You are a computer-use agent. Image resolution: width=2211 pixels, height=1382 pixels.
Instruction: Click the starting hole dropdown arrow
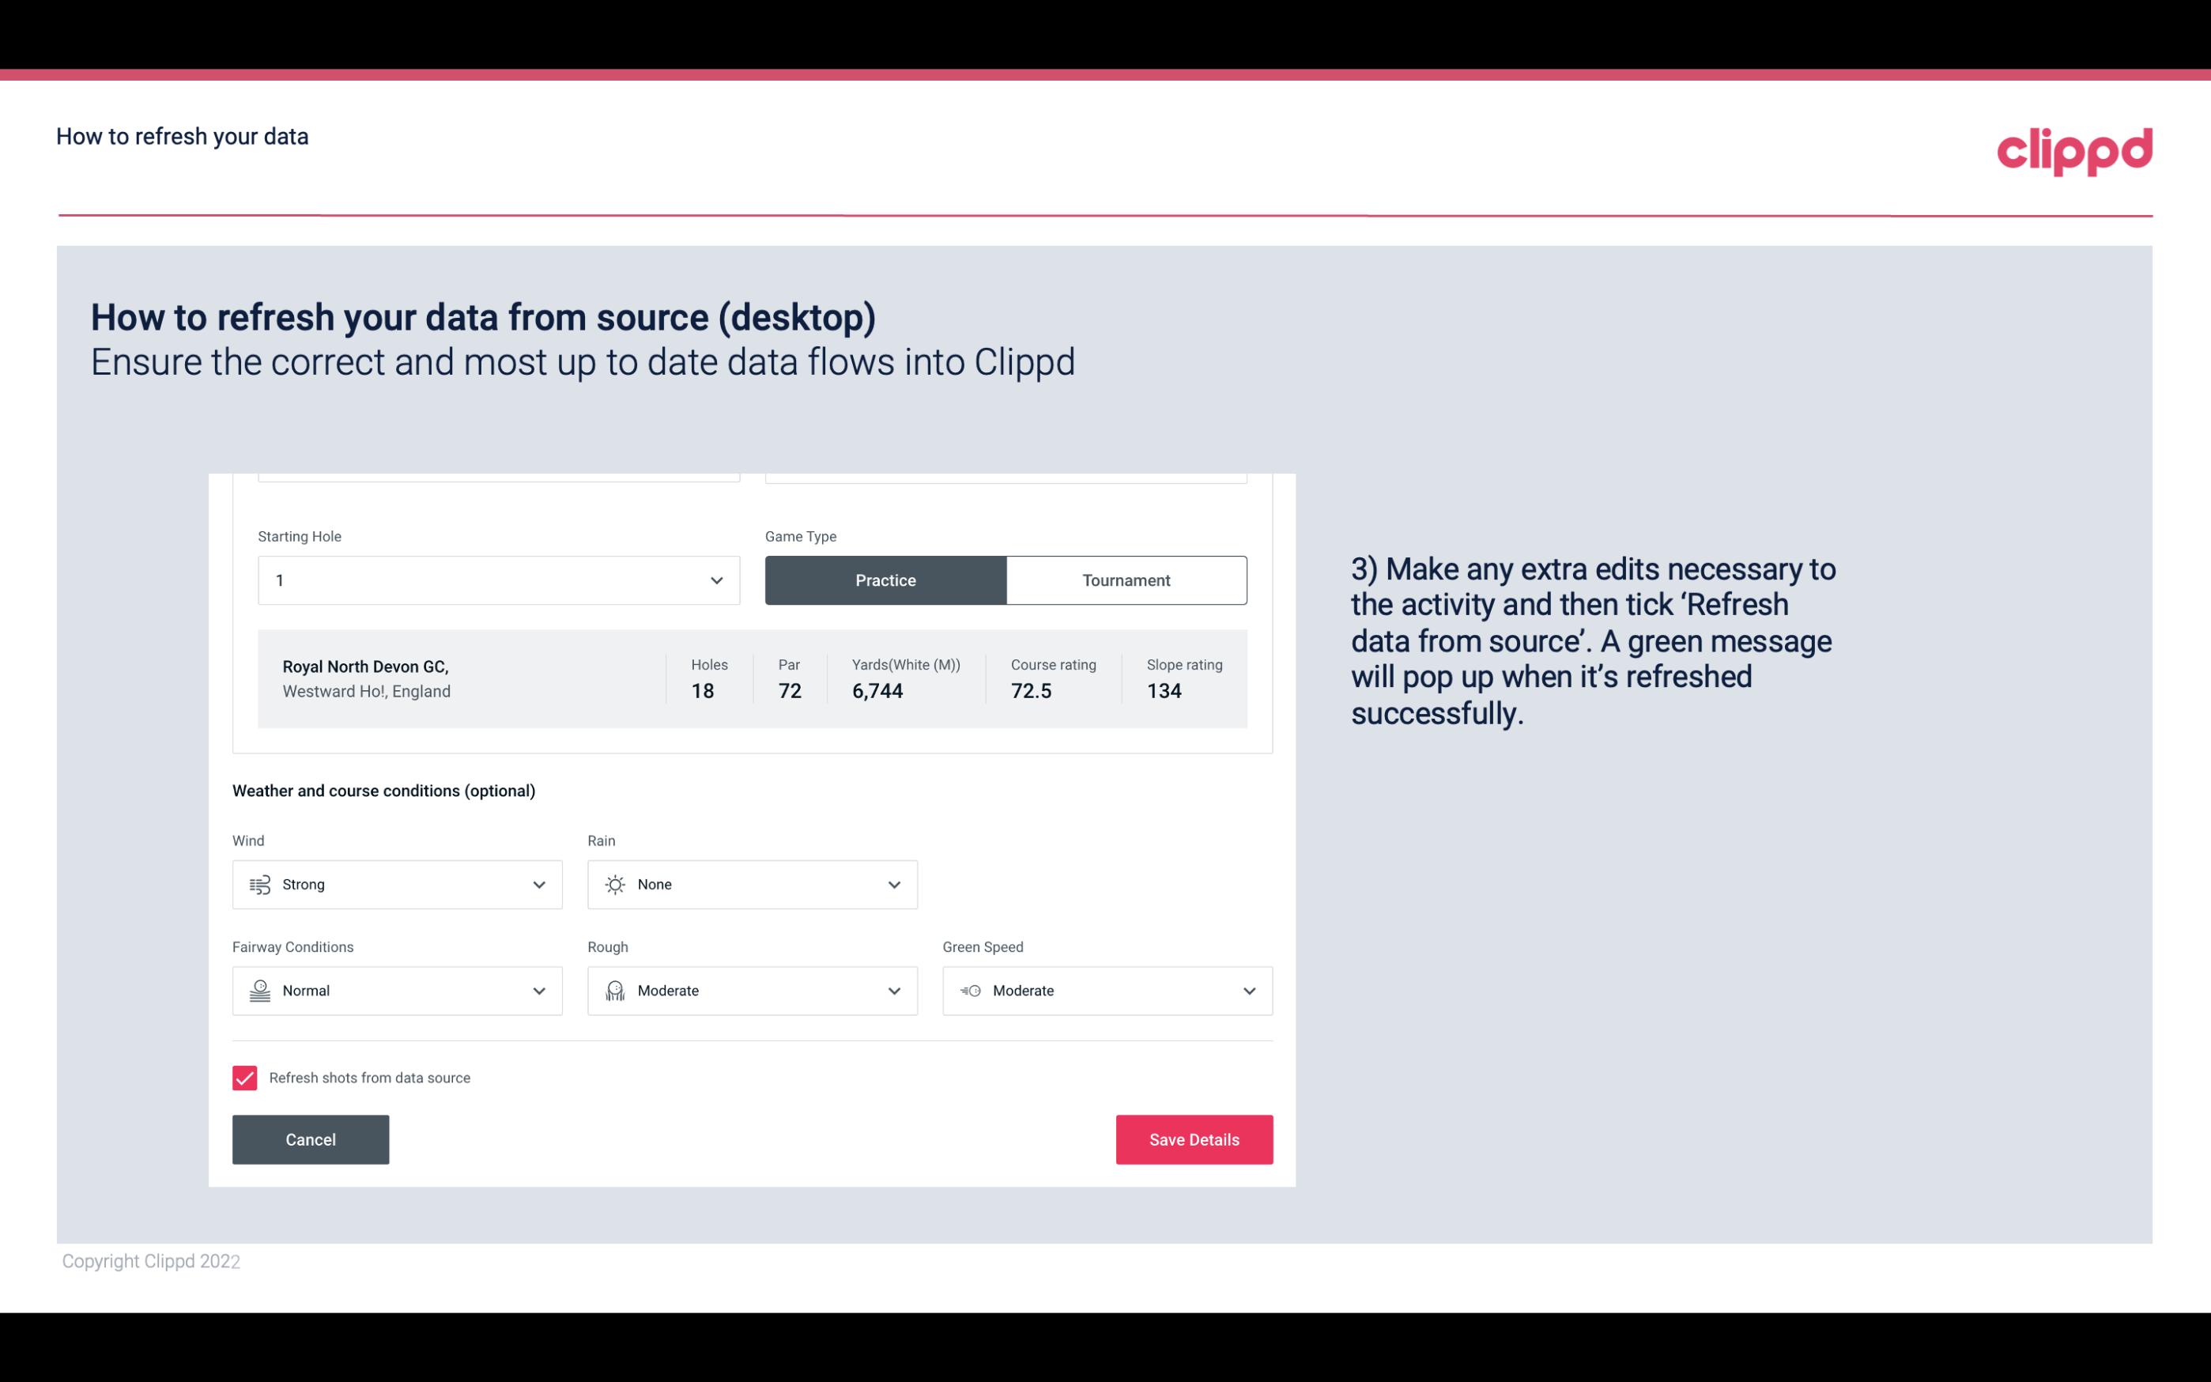(x=715, y=580)
